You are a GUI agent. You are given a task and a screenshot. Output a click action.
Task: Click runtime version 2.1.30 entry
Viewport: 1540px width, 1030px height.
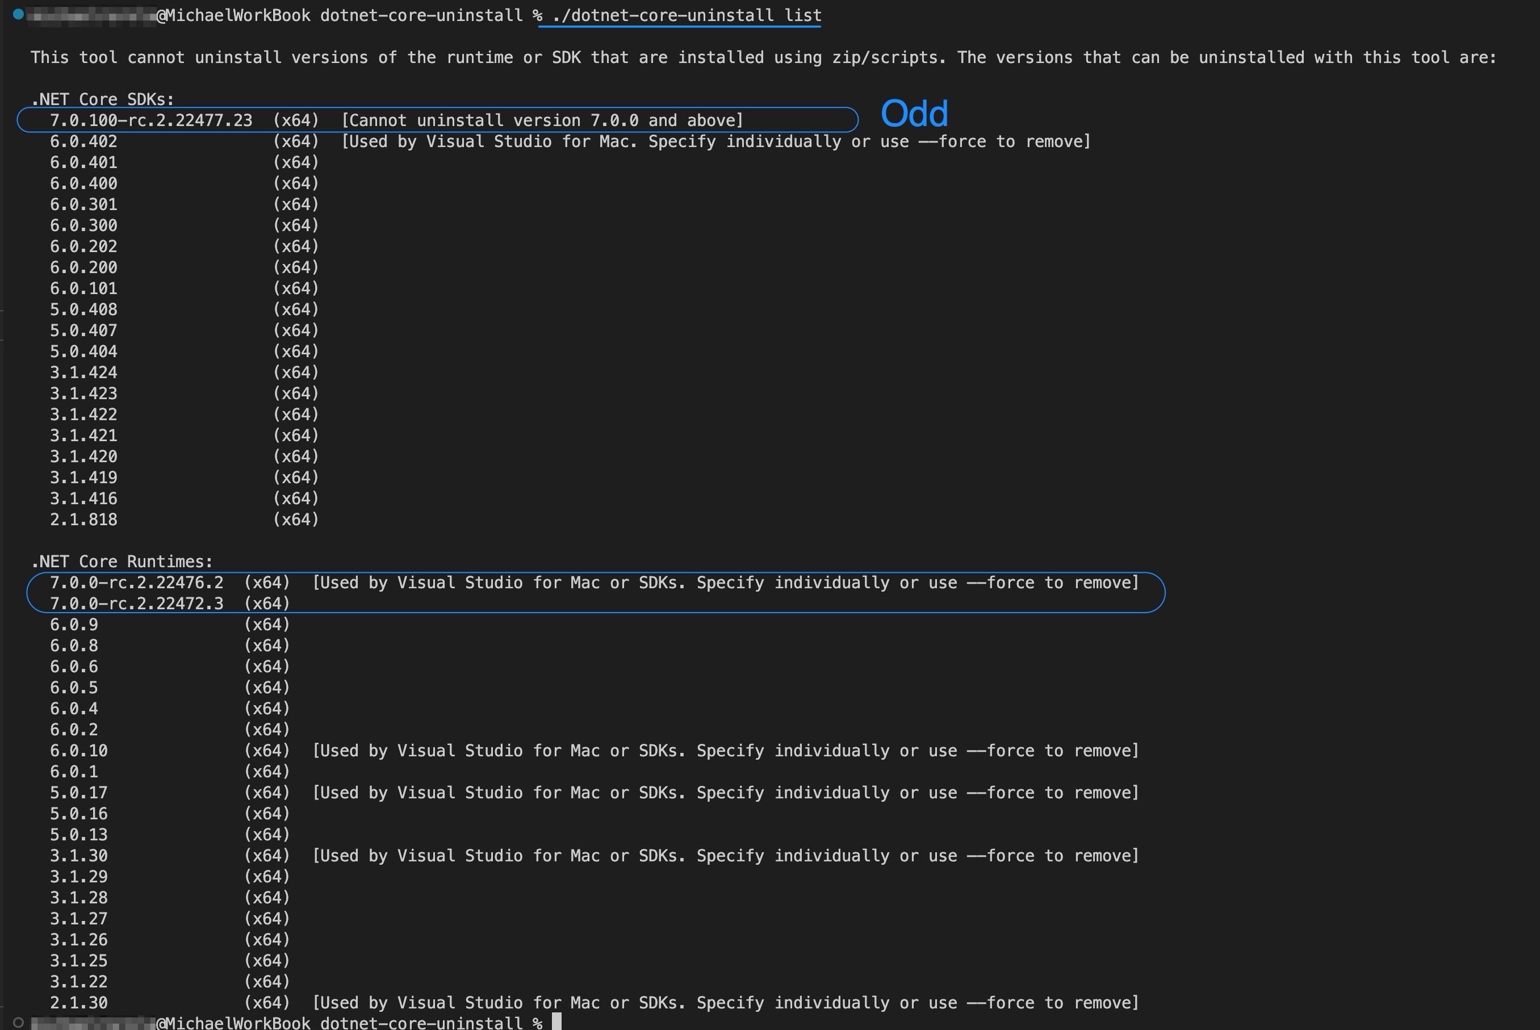coord(79,1003)
